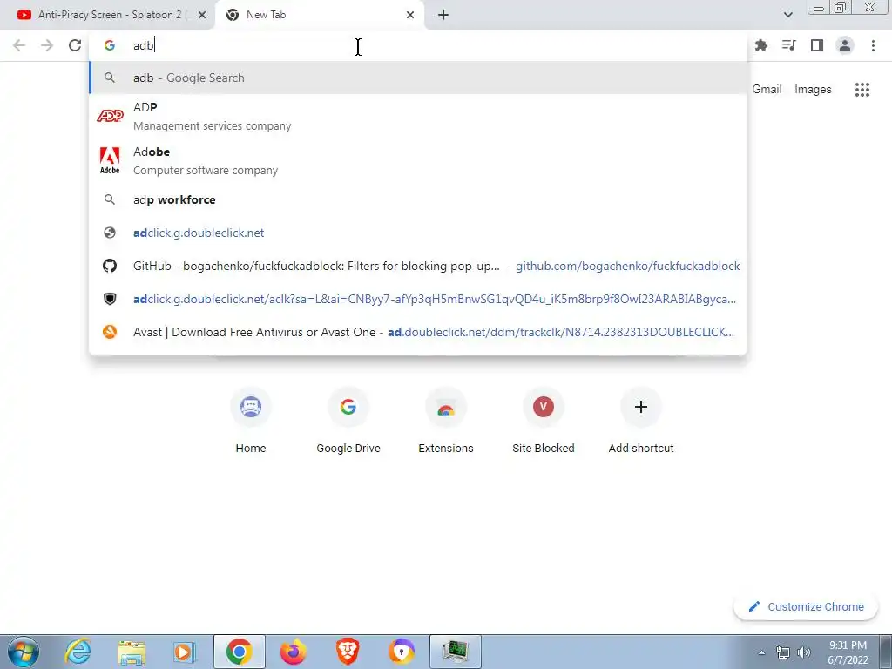The width and height of the screenshot is (892, 669).
Task: Open the media controls icon
Action: click(789, 45)
